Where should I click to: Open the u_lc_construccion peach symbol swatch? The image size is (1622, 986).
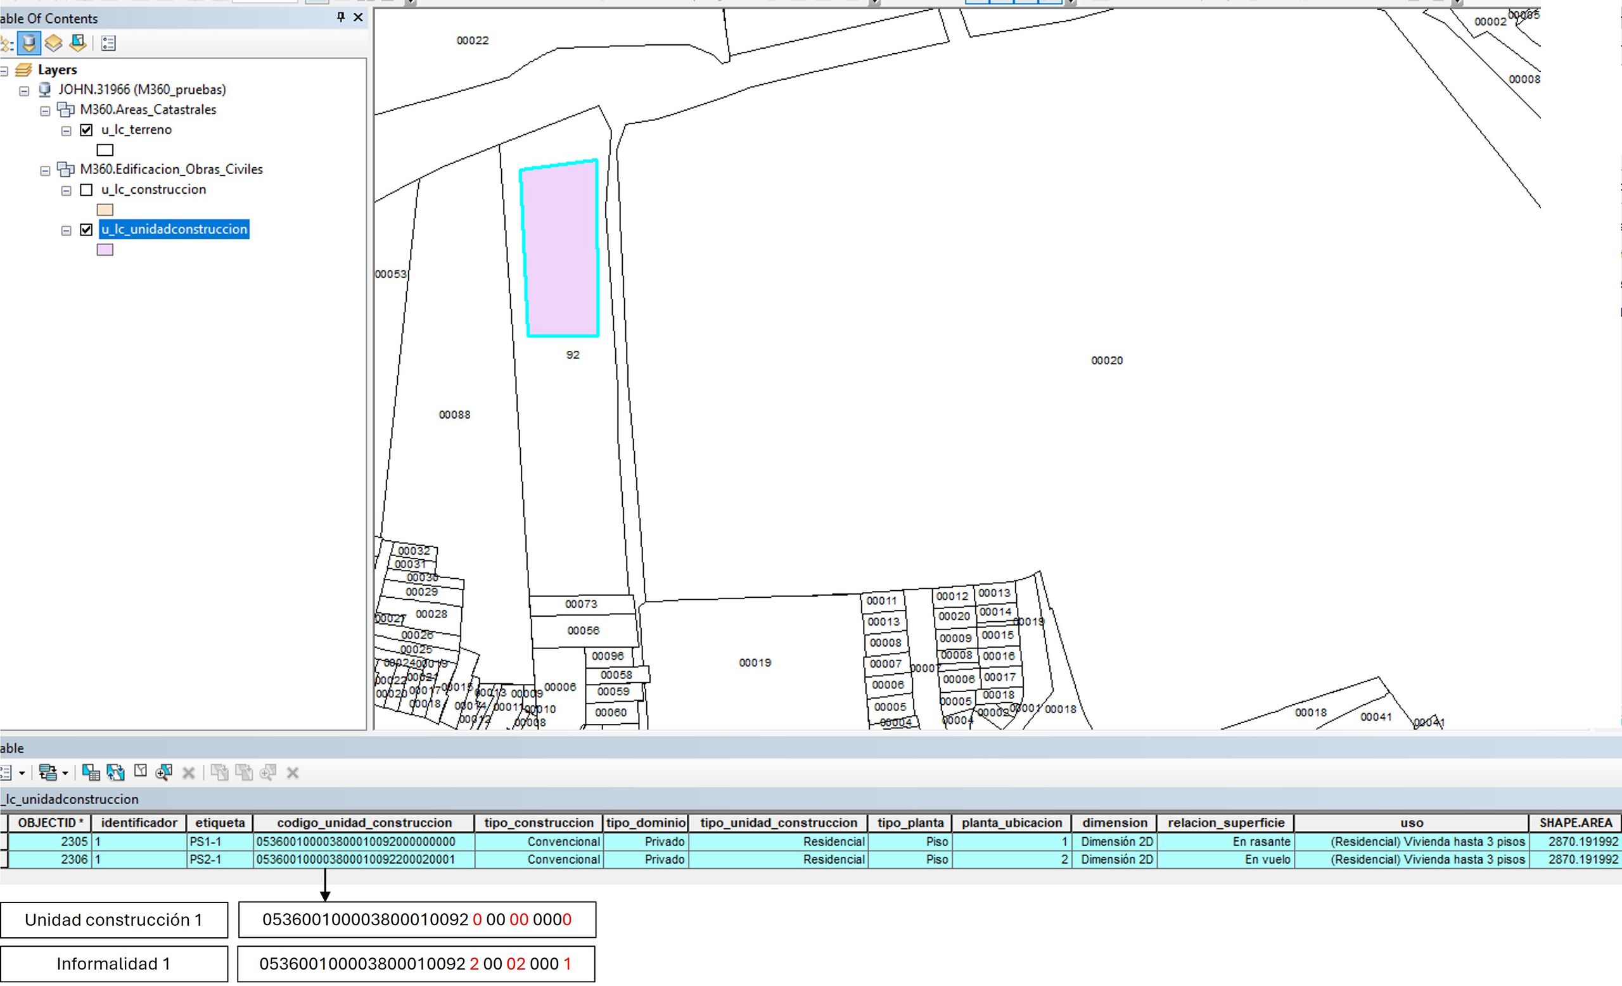coord(105,210)
